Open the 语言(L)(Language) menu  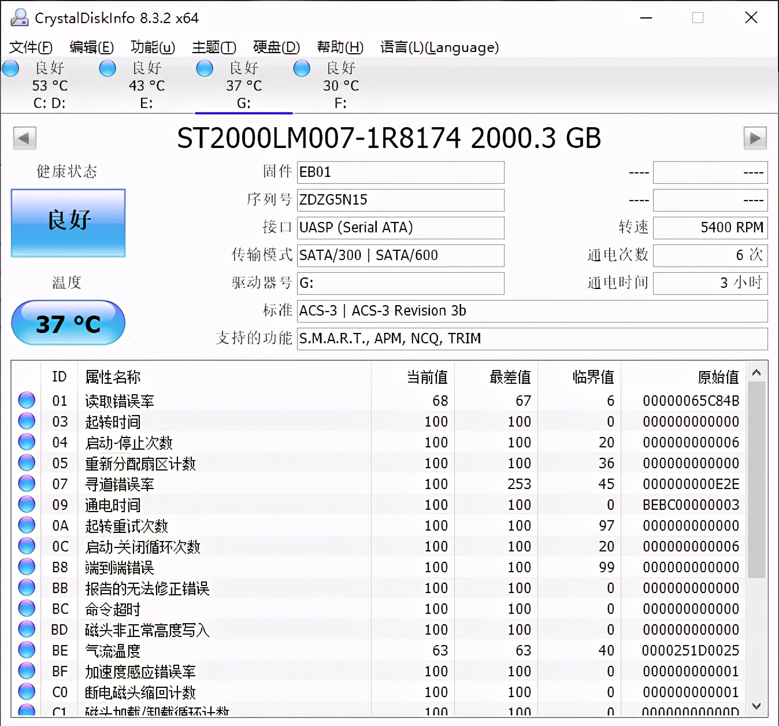[x=439, y=47]
